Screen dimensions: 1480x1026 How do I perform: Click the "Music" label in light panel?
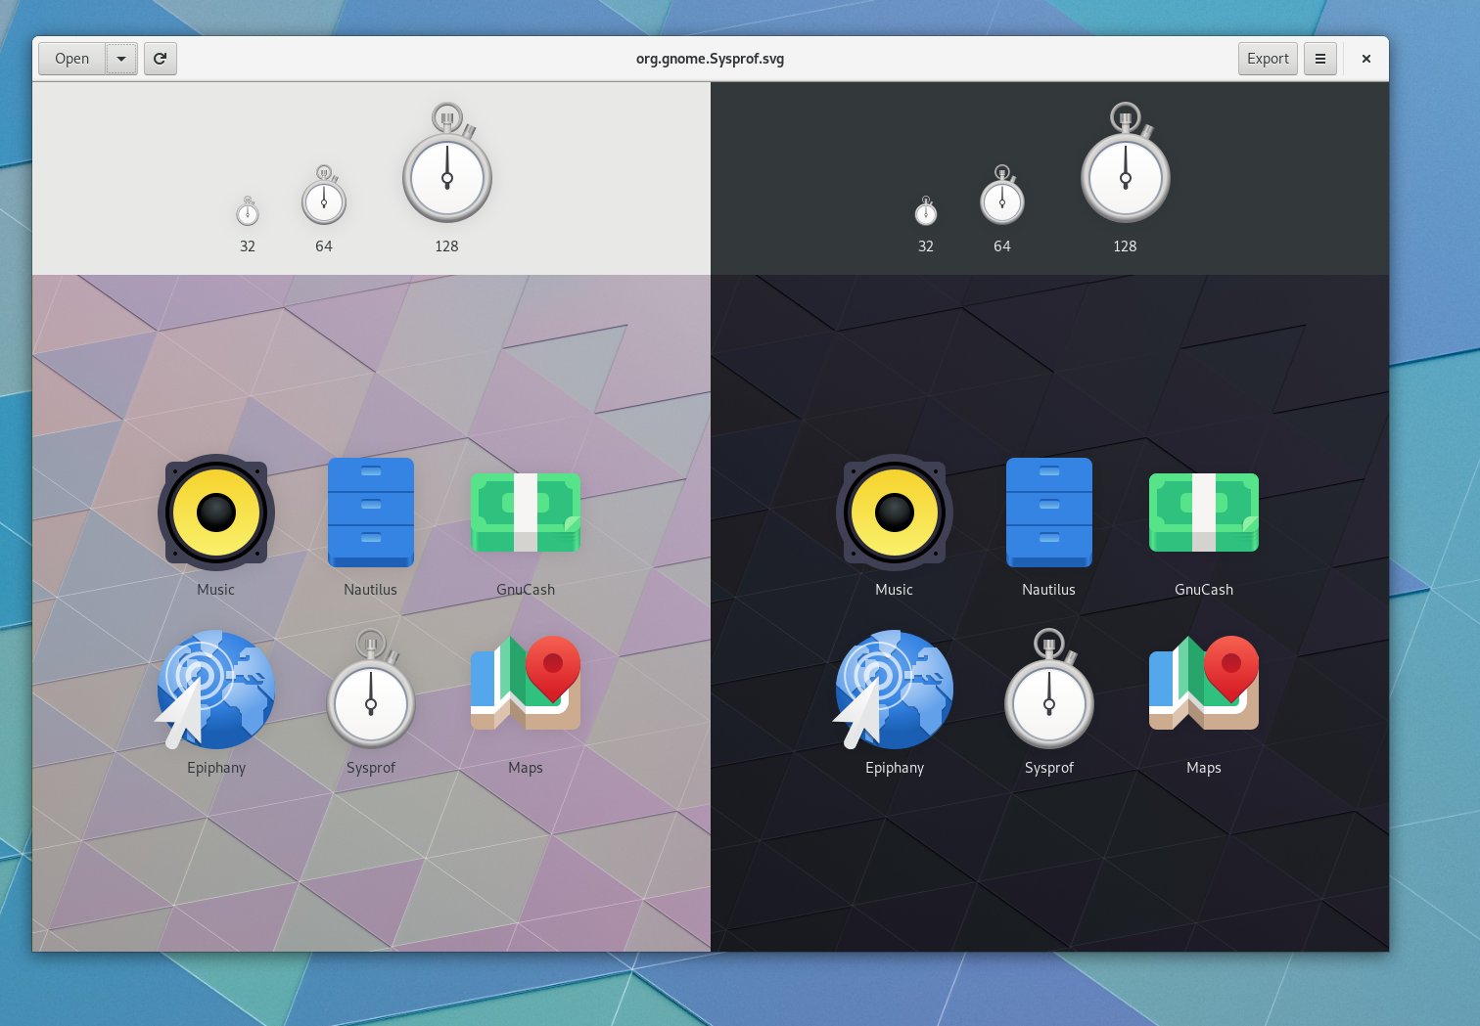tap(216, 590)
